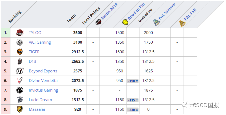Click the Ranking column header
This screenshot has height=115, width=226.
tap(15, 17)
